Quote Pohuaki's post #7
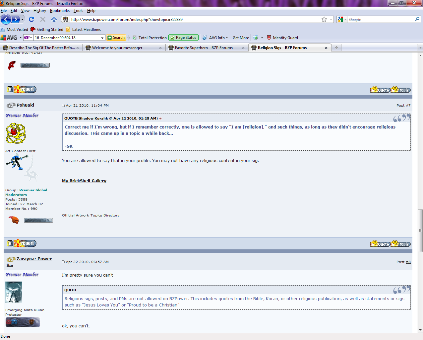This screenshot has width=423, height=340. click(380, 244)
